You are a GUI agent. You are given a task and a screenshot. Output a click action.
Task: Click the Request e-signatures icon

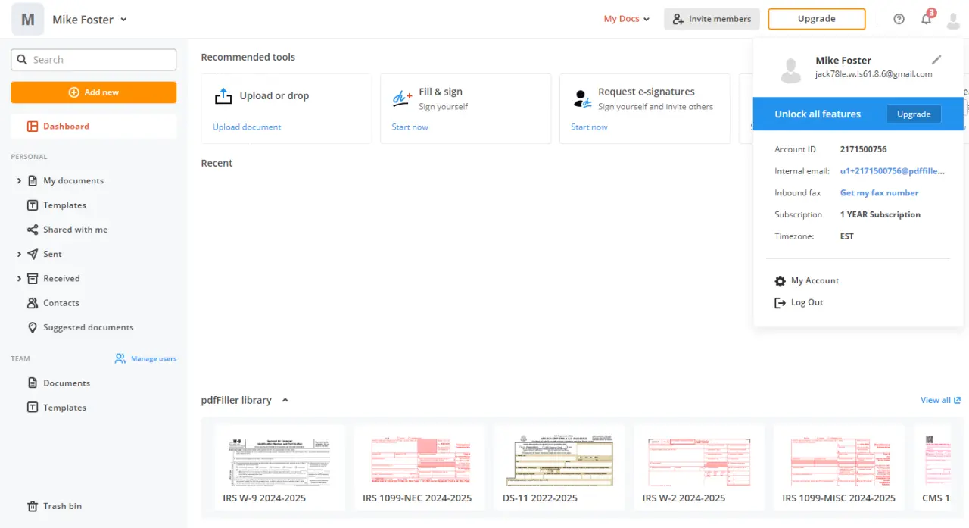(582, 98)
